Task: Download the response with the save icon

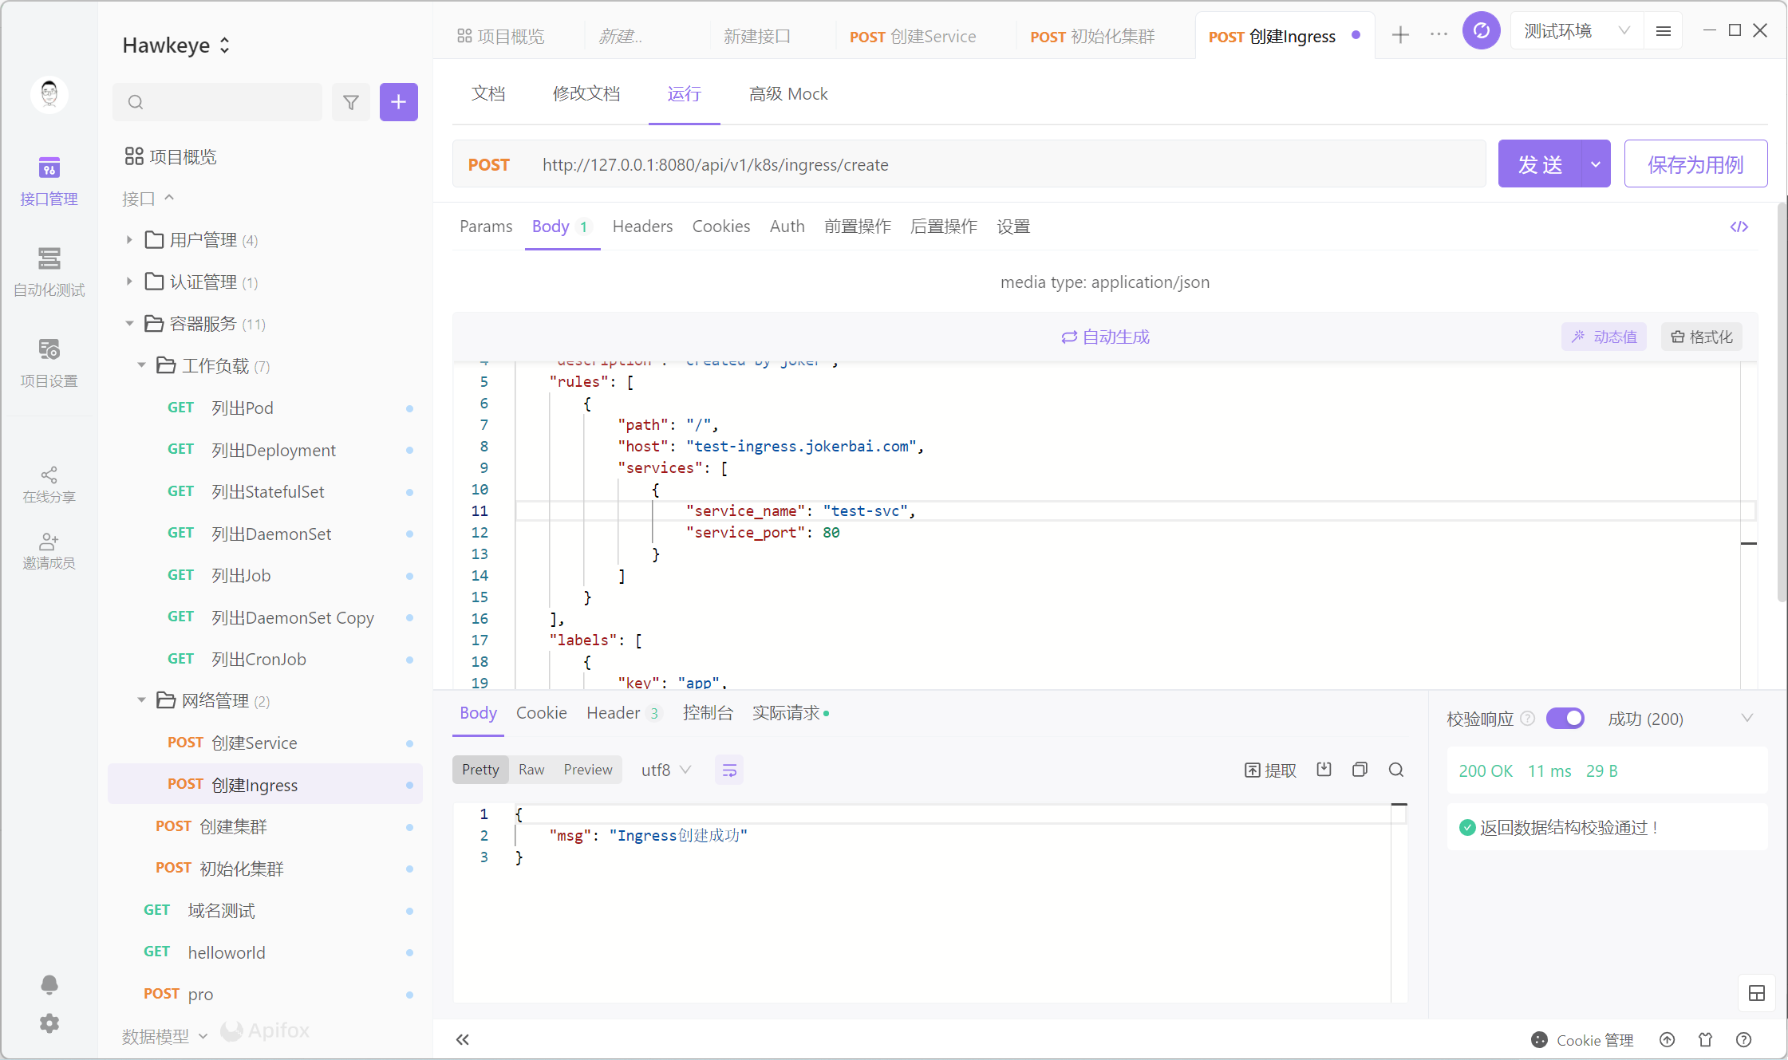Action: 1324,770
